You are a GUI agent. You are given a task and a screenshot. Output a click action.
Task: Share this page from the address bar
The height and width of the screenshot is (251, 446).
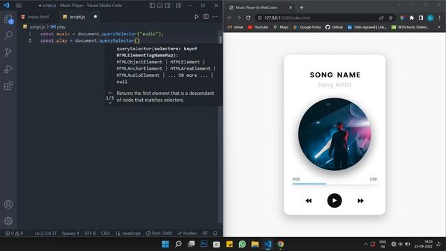click(381, 17)
